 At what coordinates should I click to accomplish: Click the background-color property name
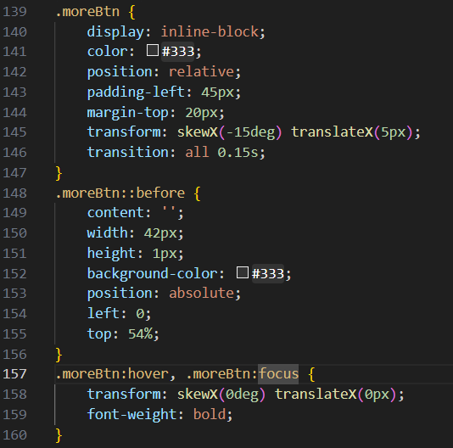click(x=152, y=274)
